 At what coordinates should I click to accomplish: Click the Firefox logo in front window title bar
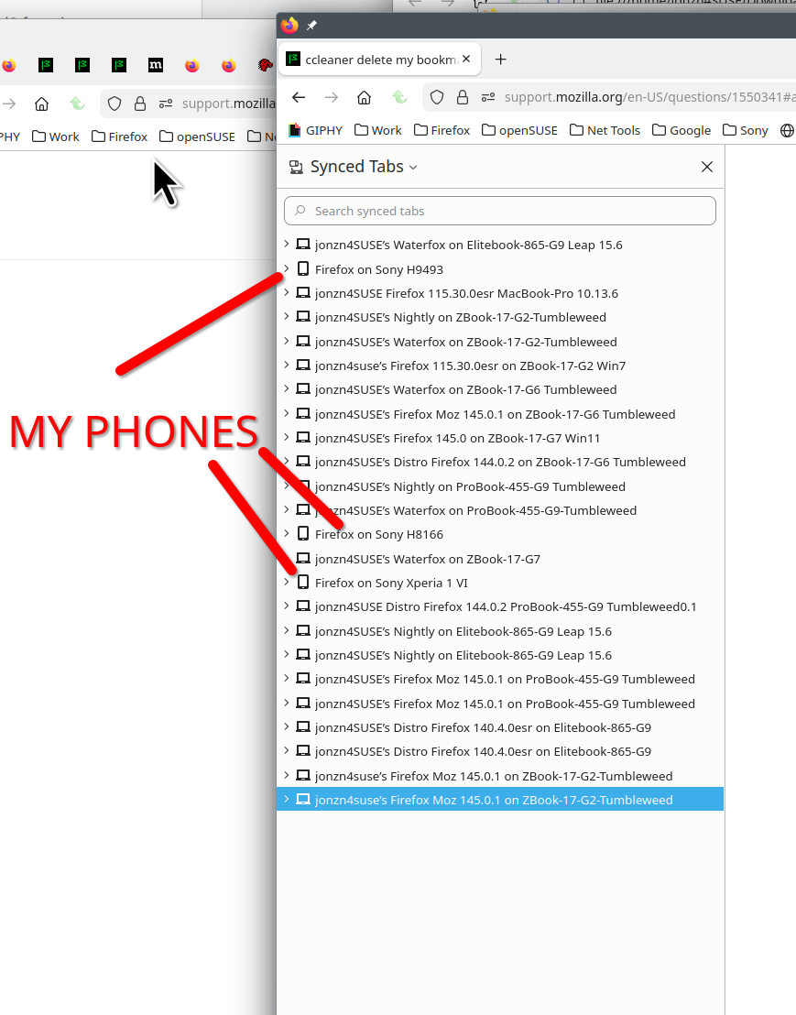pyautogui.click(x=289, y=26)
